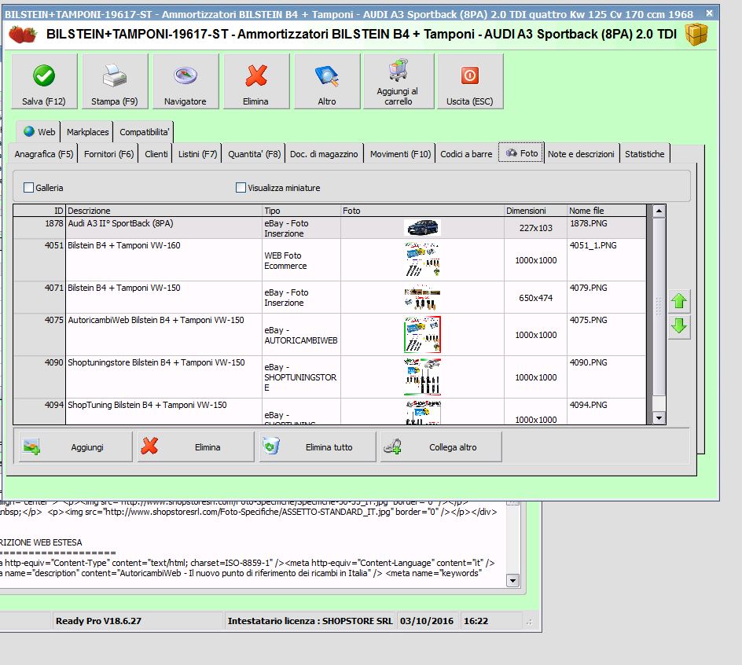The height and width of the screenshot is (665, 742).
Task: Click the yellow package box icon
Action: pos(696,35)
